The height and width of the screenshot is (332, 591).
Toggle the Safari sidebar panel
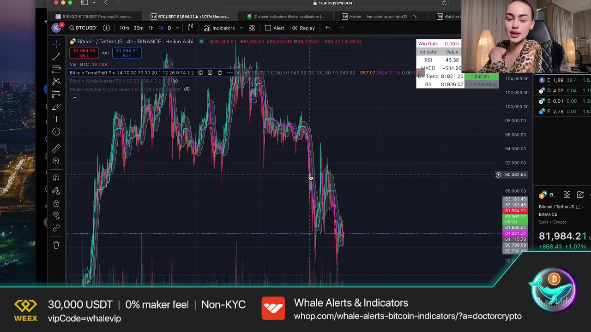[x=84, y=3]
